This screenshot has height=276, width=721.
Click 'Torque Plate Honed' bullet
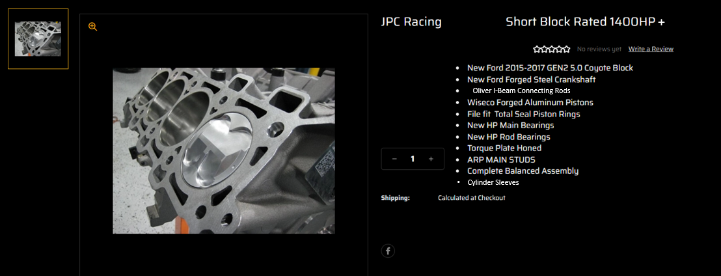(504, 148)
